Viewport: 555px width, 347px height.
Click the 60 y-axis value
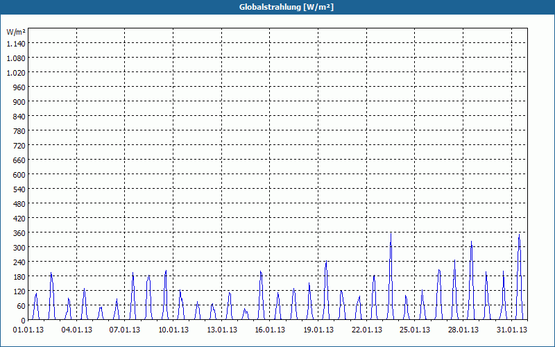pyautogui.click(x=22, y=306)
